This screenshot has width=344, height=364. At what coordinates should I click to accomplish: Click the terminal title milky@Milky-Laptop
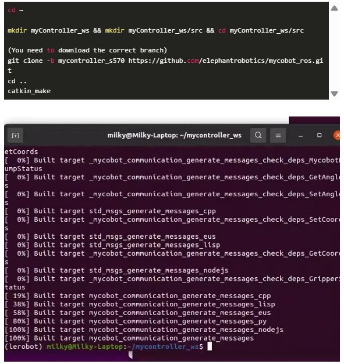[x=174, y=135]
